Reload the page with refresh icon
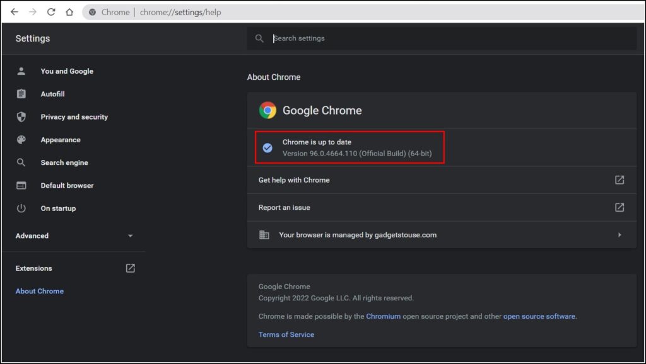 (x=51, y=12)
